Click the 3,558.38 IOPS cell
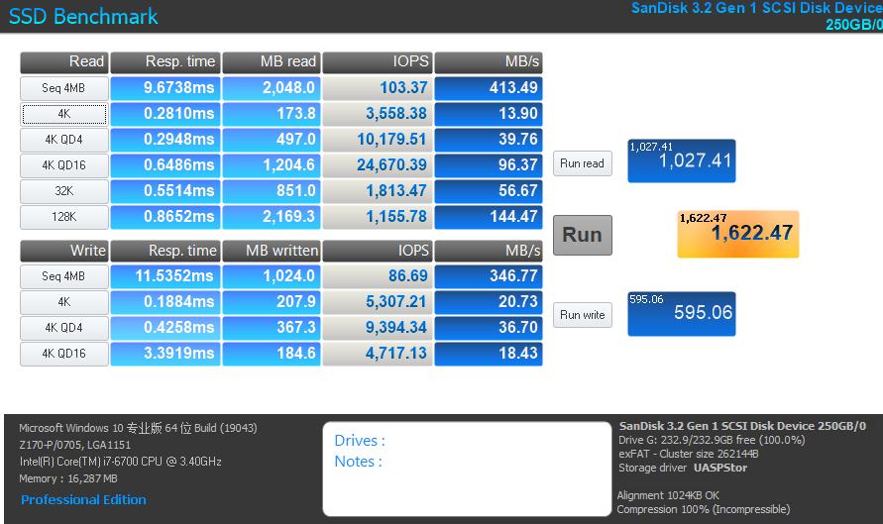 [x=378, y=114]
